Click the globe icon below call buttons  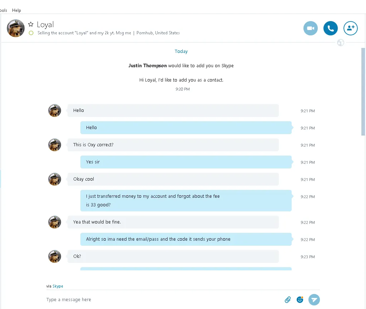click(x=341, y=43)
